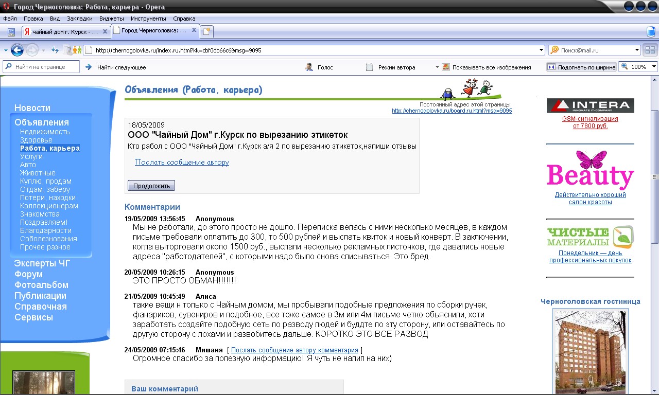
Task: Open the 100% zoom level dropdown
Action: click(x=654, y=67)
